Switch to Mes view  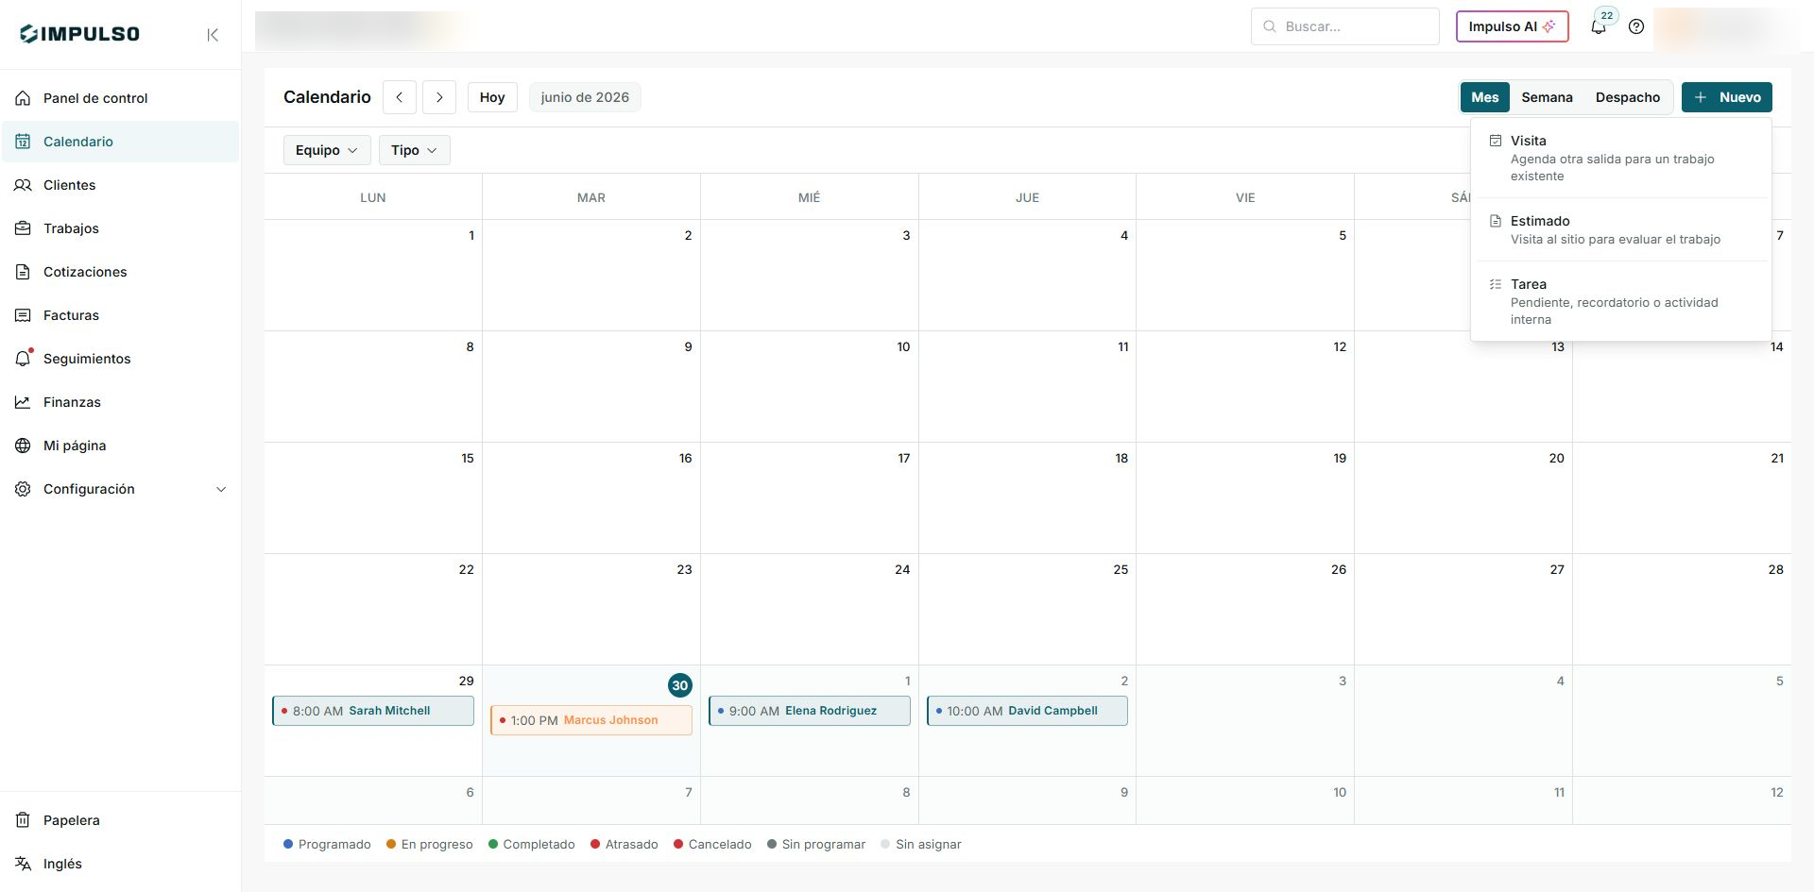coord(1484,97)
